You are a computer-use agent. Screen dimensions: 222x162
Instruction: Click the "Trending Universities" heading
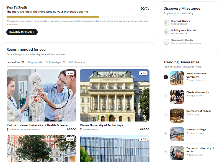pos(182,62)
